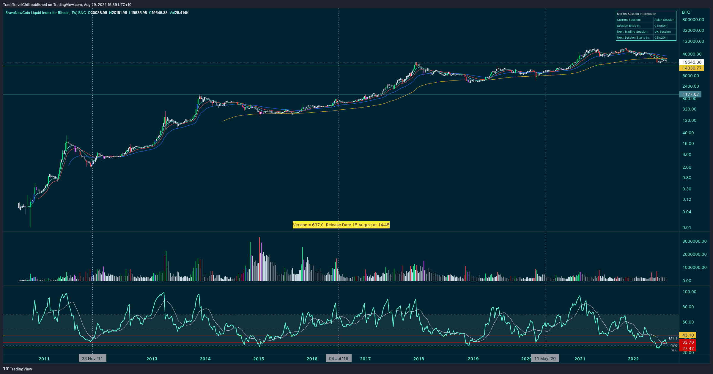Select the 28 Nov '11 date marker
The image size is (713, 374).
coord(92,359)
